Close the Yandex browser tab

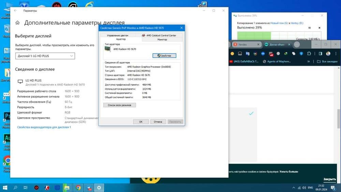pos(258,44)
